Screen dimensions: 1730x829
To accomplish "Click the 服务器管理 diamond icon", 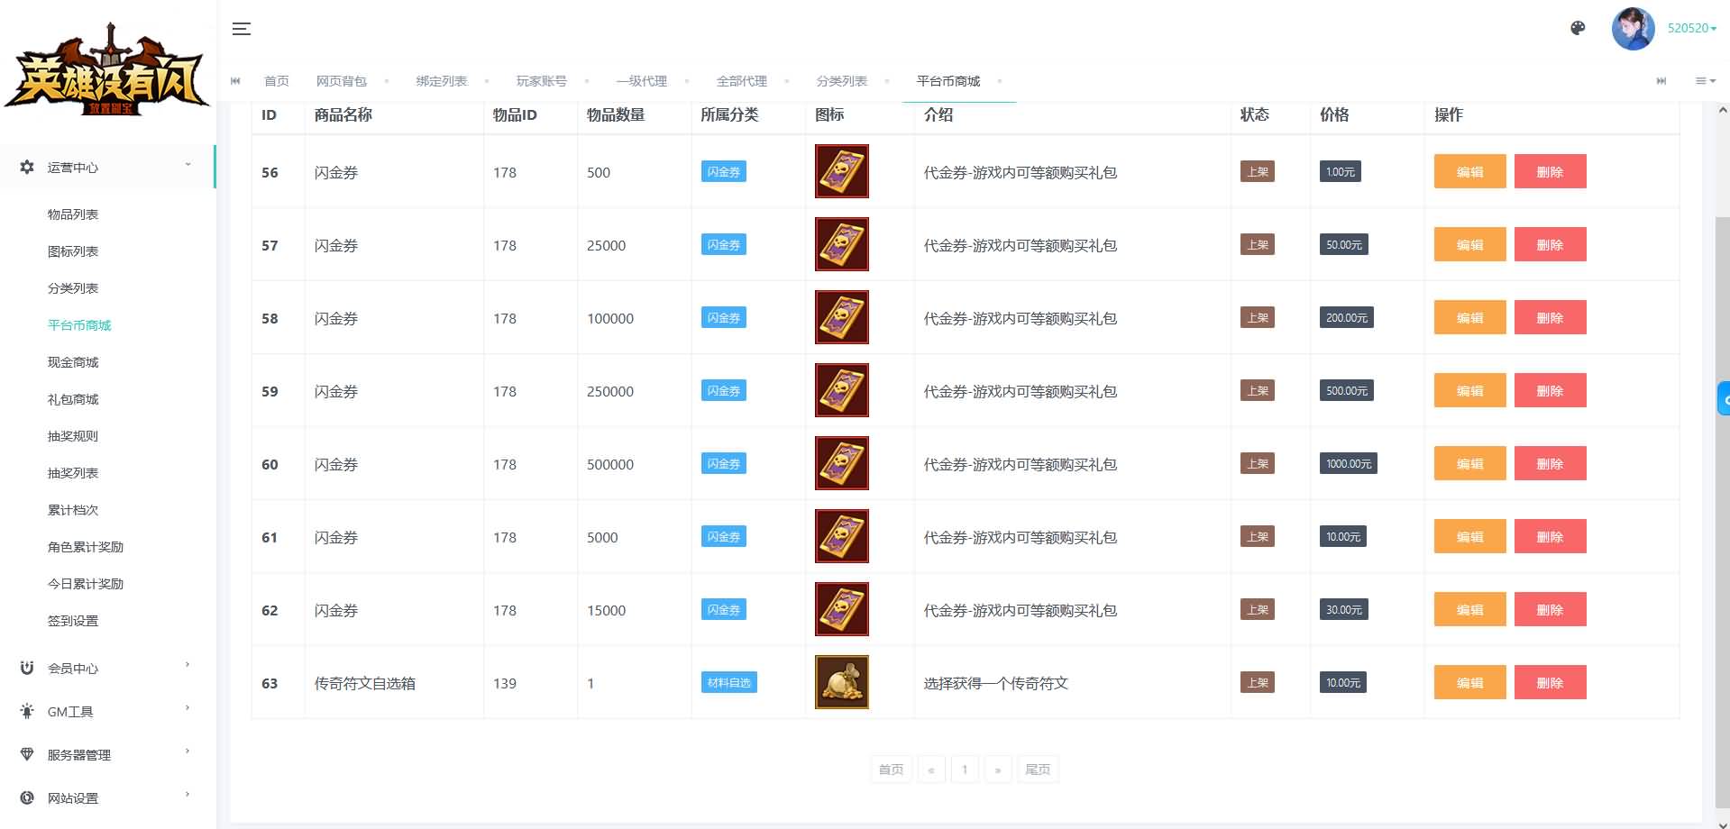I will tap(27, 754).
